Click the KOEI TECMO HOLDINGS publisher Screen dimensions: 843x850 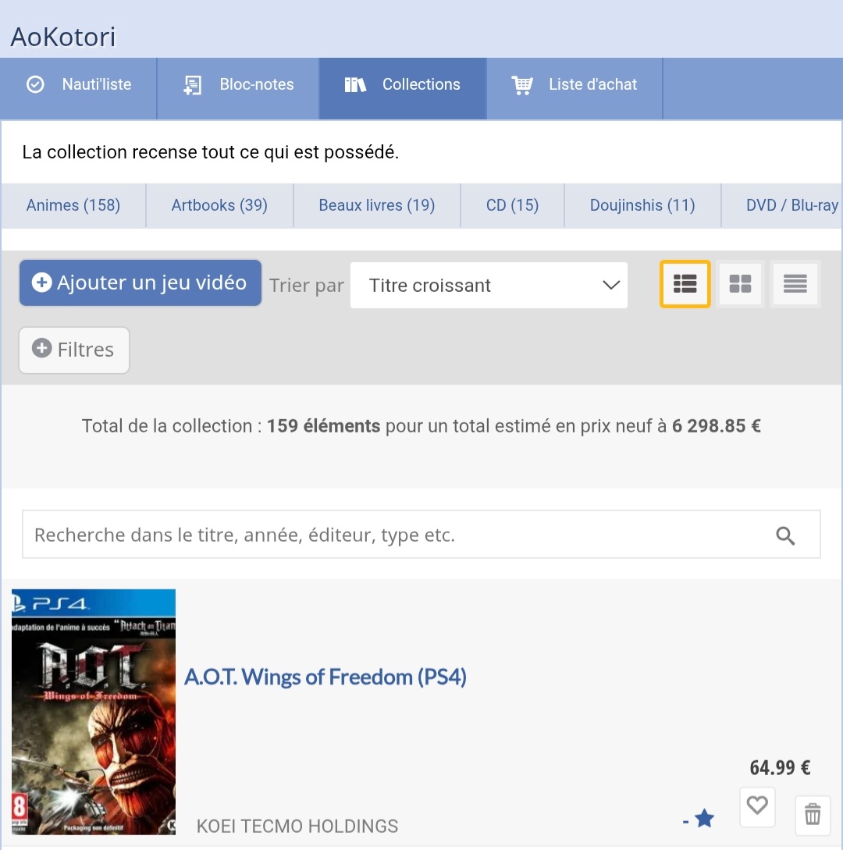297,826
